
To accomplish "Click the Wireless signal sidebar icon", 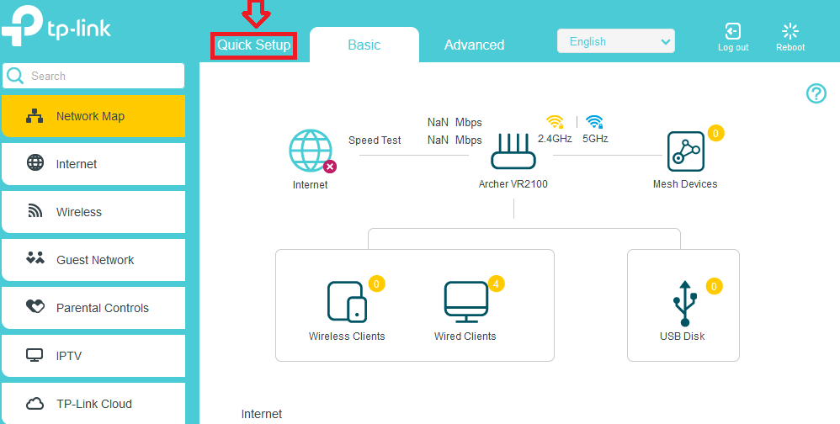I will tap(35, 211).
